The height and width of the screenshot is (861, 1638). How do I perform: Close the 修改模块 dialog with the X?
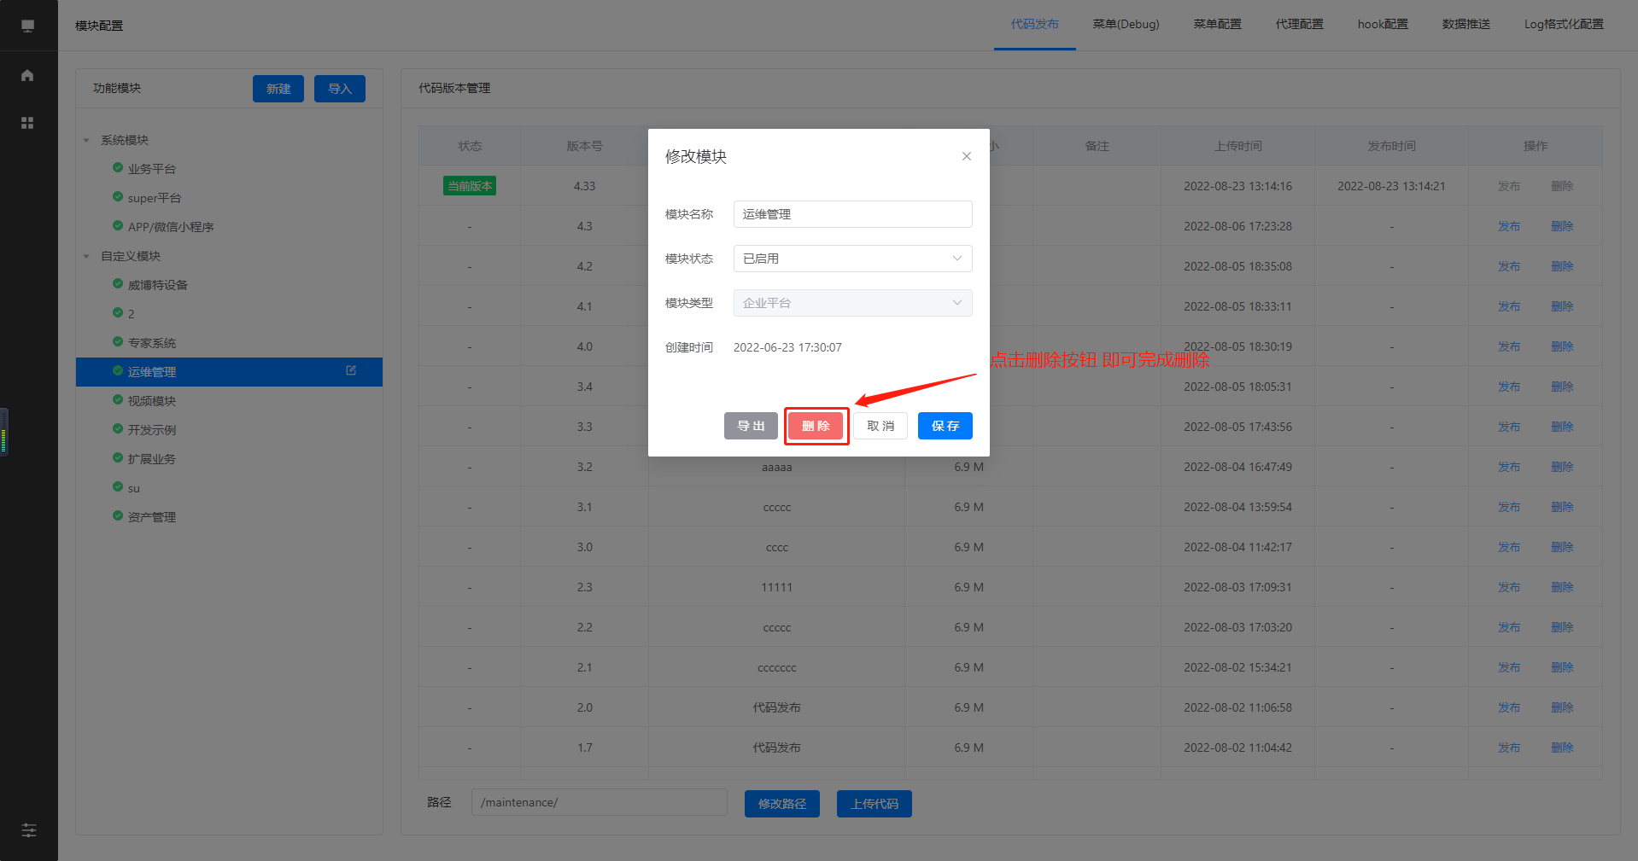[967, 156]
